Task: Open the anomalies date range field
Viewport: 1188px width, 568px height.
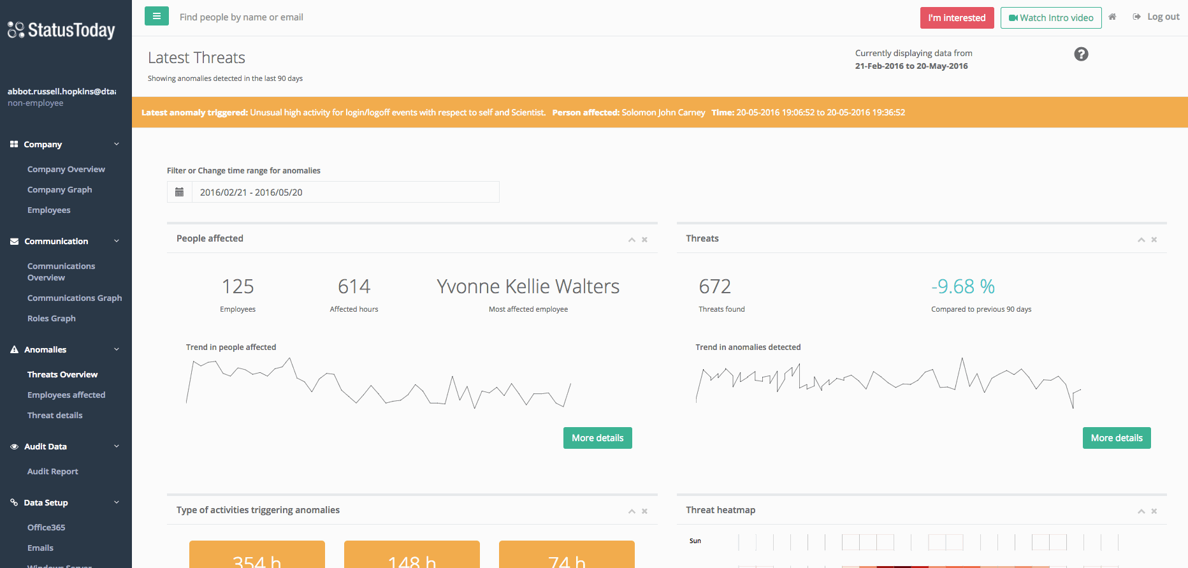Action: point(345,192)
